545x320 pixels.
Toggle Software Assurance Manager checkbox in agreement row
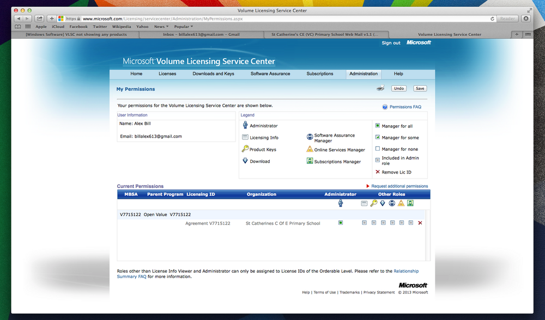coord(392,223)
